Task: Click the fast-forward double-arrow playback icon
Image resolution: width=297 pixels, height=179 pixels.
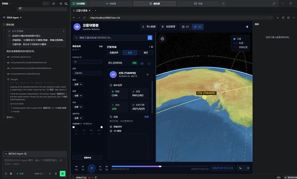Action: tap(107, 167)
